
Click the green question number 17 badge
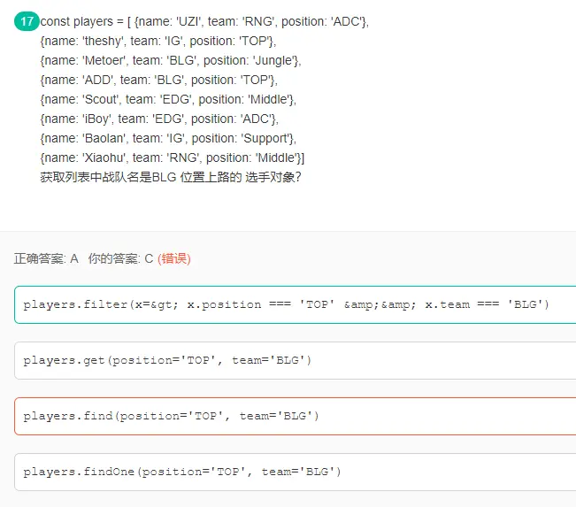27,21
